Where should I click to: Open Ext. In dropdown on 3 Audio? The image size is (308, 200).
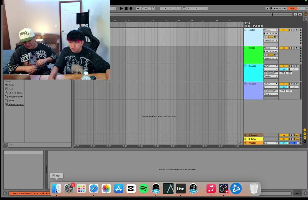(270, 66)
